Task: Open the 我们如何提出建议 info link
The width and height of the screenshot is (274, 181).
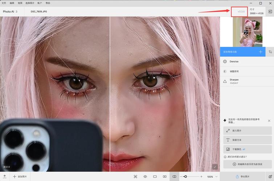Action: coord(236,157)
